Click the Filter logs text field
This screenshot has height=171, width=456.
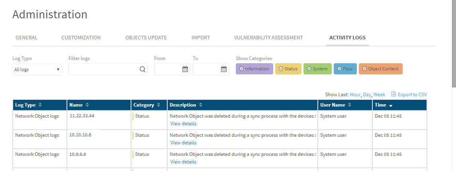(104, 69)
